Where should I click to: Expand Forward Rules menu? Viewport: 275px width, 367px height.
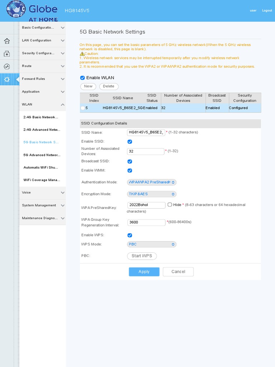42,79
